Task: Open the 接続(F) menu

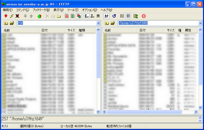Action: 8,10
